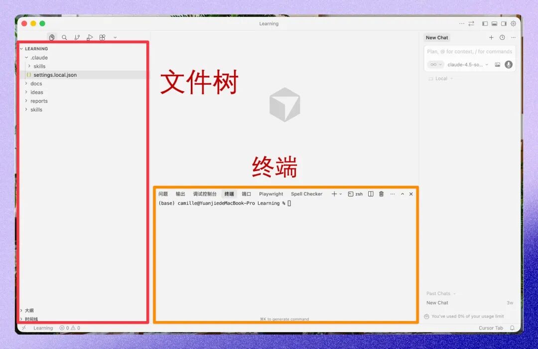Split the terminal pane

click(371, 194)
